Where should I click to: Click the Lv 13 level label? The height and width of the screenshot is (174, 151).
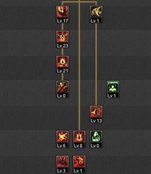pyautogui.click(x=96, y=121)
